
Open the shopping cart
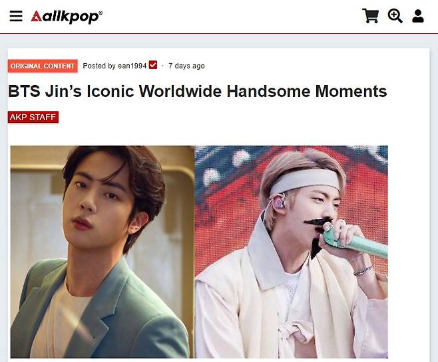tap(370, 15)
